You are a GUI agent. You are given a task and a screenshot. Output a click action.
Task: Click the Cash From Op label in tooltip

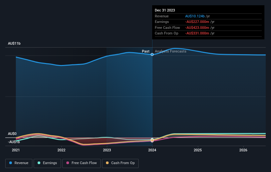[166, 33]
